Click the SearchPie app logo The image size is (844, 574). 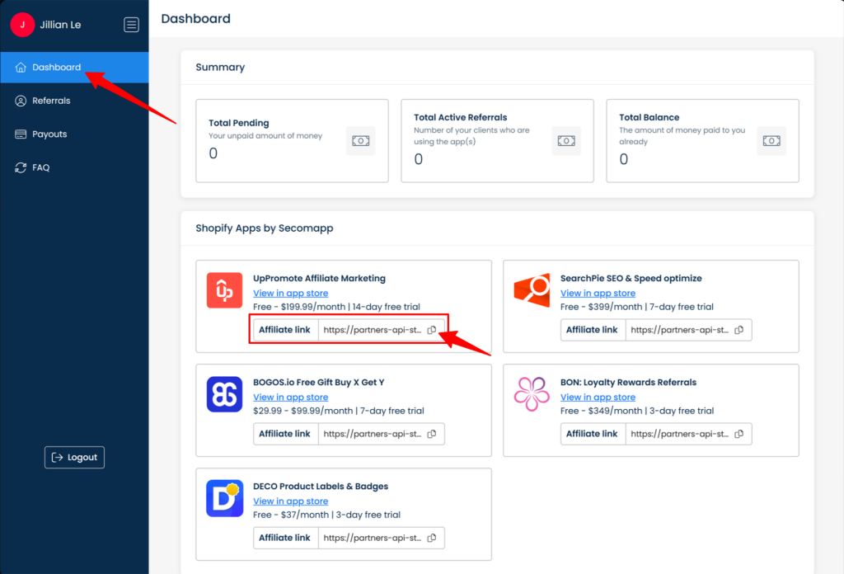[532, 290]
